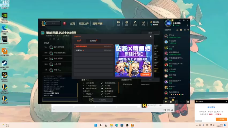Search friends with the magnifier icon
The height and width of the screenshot is (128, 228).
(188, 30)
